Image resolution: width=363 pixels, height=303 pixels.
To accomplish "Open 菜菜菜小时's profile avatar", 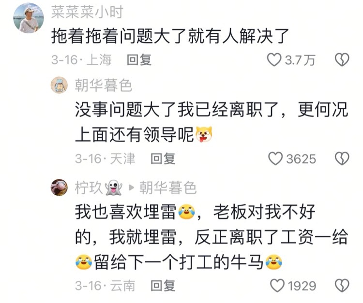I will point(29,18).
